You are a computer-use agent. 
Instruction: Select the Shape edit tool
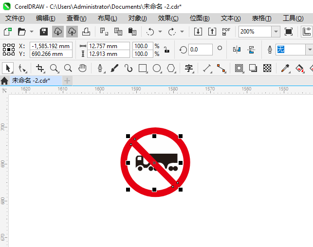pyautogui.click(x=22, y=68)
